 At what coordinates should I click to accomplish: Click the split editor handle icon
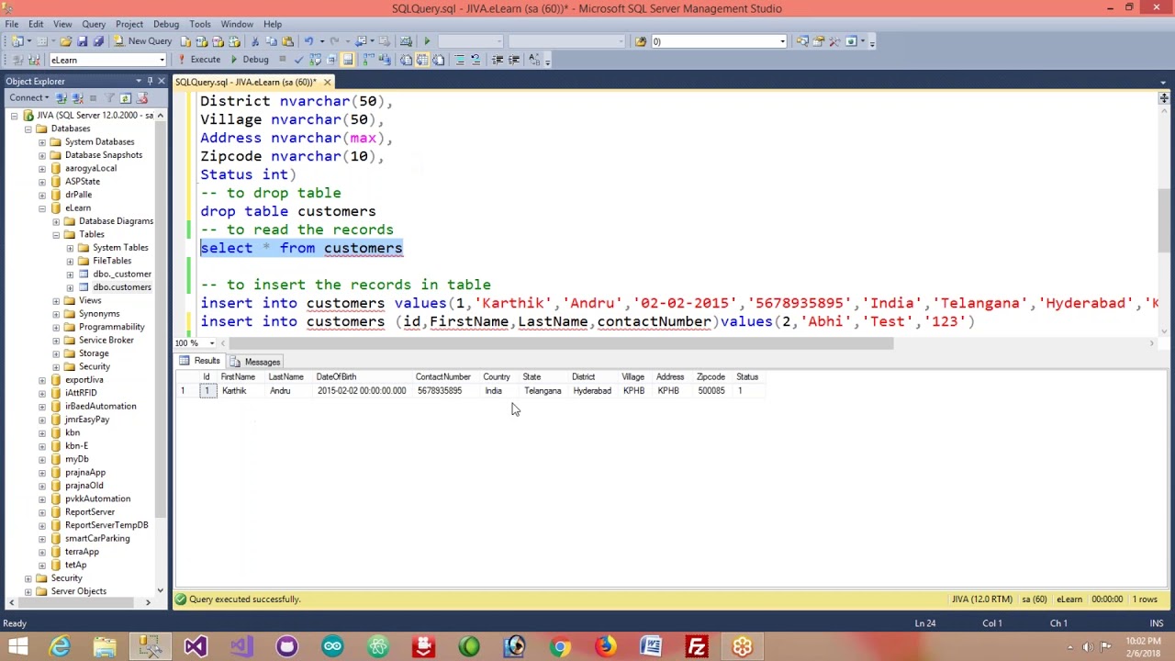pos(1164,97)
